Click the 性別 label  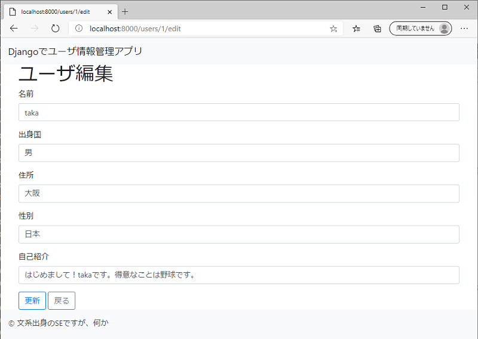click(26, 215)
